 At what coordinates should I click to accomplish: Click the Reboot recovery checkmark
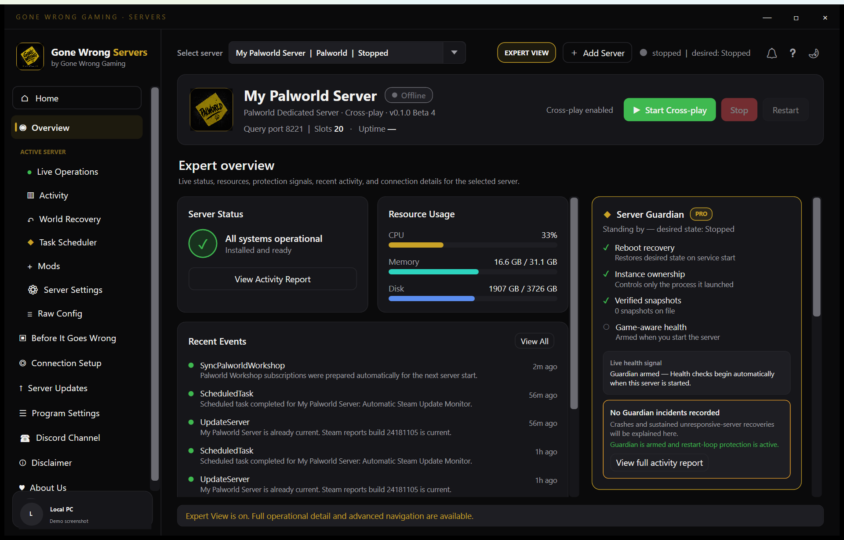606,248
